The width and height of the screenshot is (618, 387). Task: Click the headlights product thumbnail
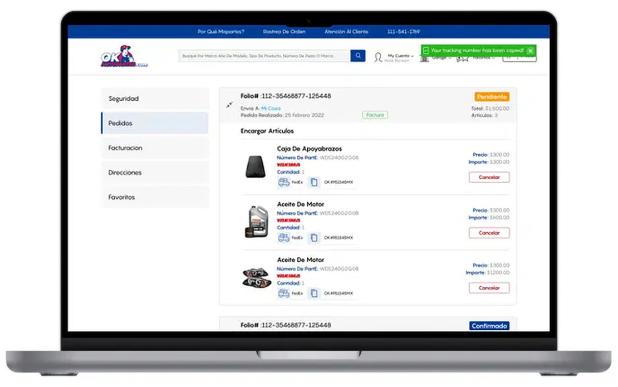click(x=257, y=277)
